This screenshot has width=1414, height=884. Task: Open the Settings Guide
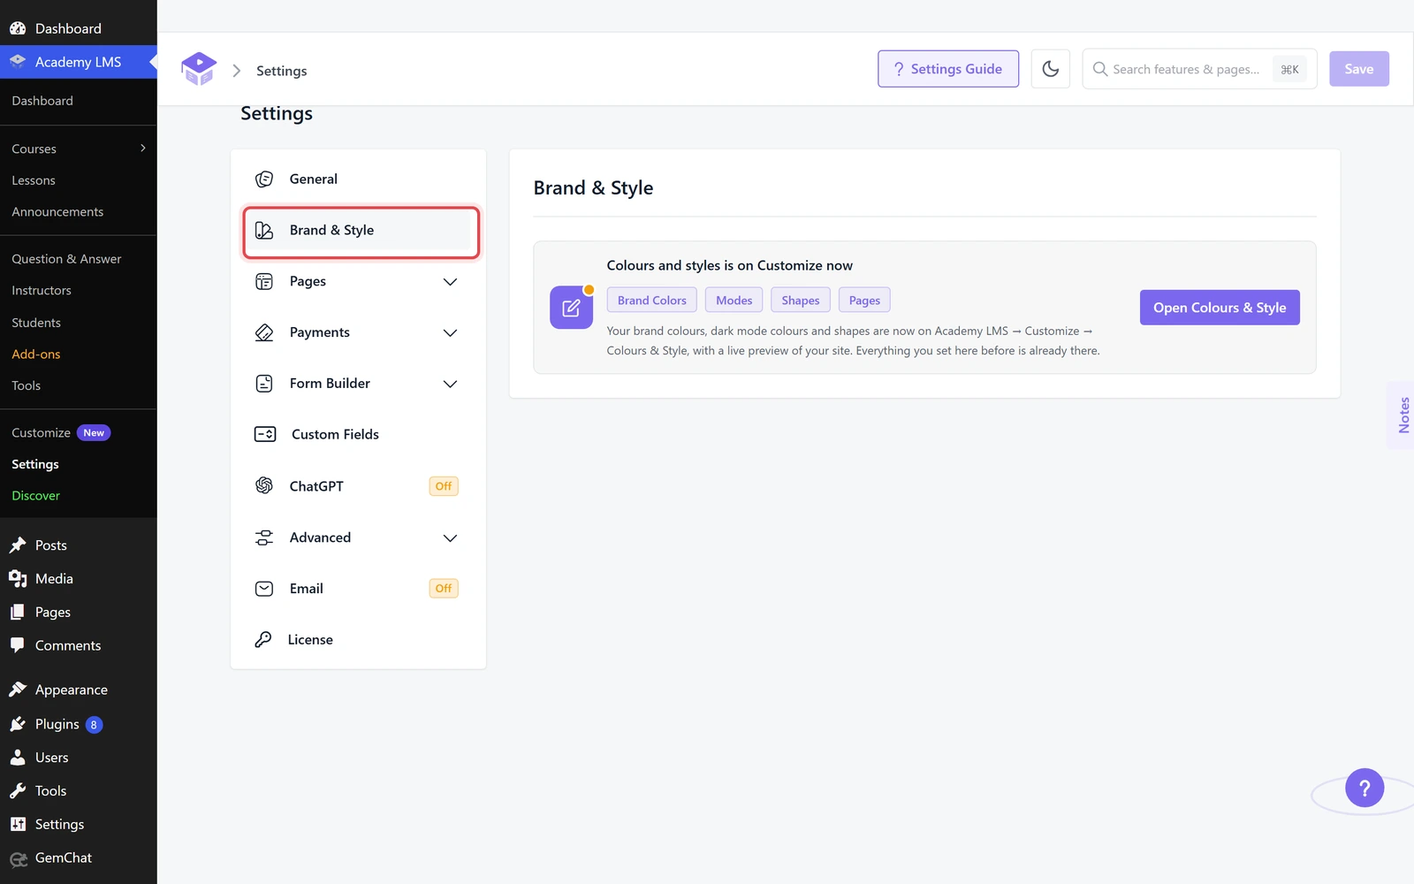[x=948, y=69]
